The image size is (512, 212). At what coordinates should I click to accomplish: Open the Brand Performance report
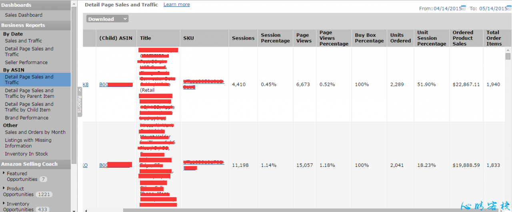26,118
